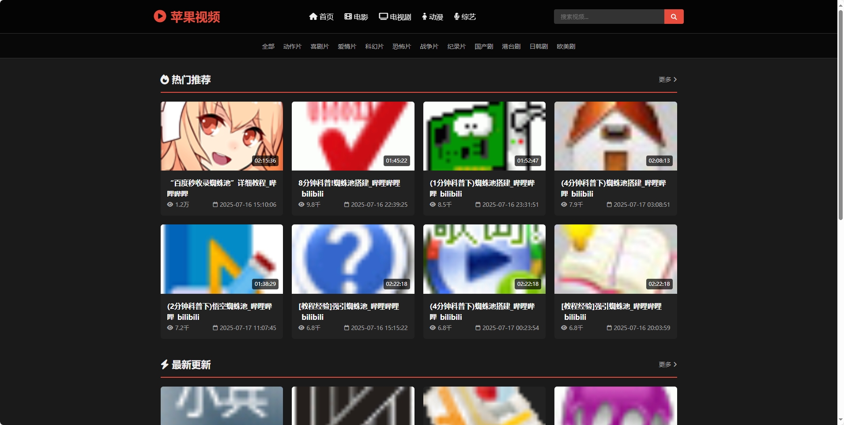Click the figure icon beside 动漫

(x=424, y=16)
